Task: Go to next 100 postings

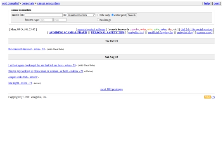Action: tap(111, 89)
